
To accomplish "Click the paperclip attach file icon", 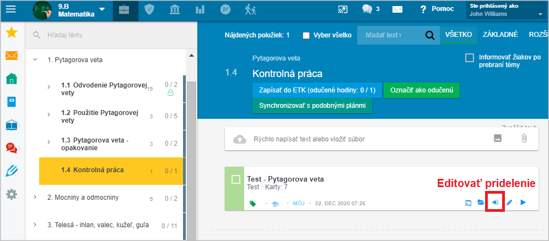I will pyautogui.click(x=524, y=139).
